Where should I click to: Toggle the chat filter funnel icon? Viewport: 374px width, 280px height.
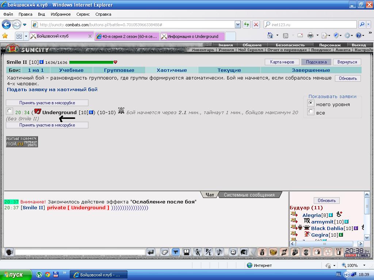point(176,252)
